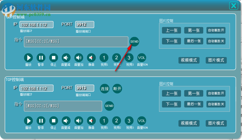Set volume to 50% in TCP panel
The width and height of the screenshot is (242, 140).
click(142, 121)
